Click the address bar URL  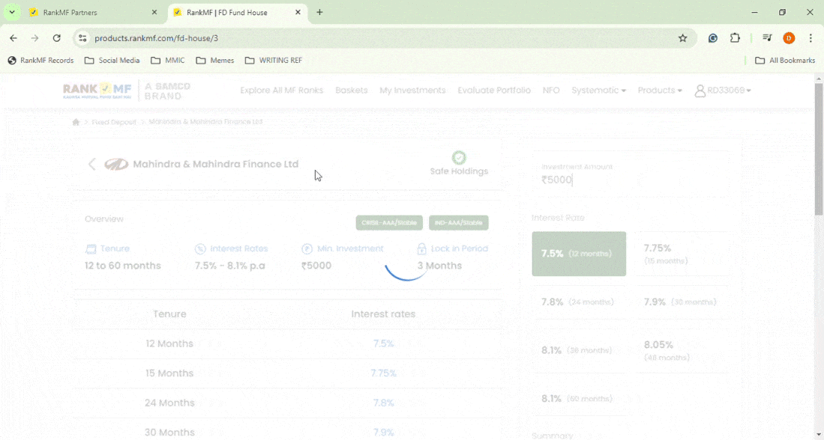[156, 38]
